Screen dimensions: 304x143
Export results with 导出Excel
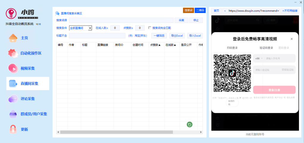[177, 36]
